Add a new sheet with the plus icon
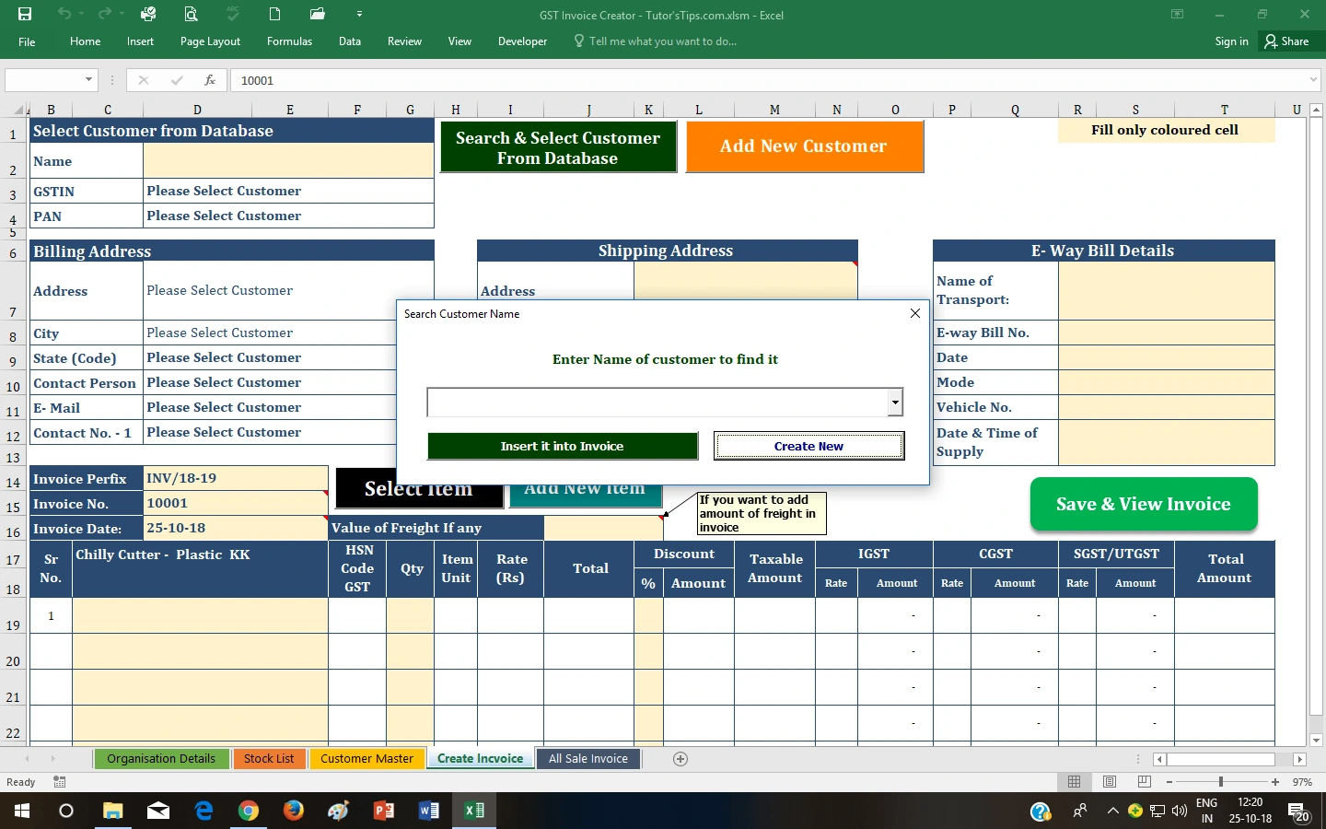This screenshot has height=829, width=1326. [680, 759]
